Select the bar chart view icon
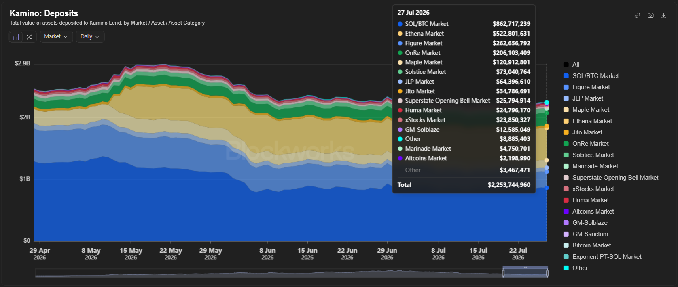The height and width of the screenshot is (287, 678). pyautogui.click(x=16, y=37)
